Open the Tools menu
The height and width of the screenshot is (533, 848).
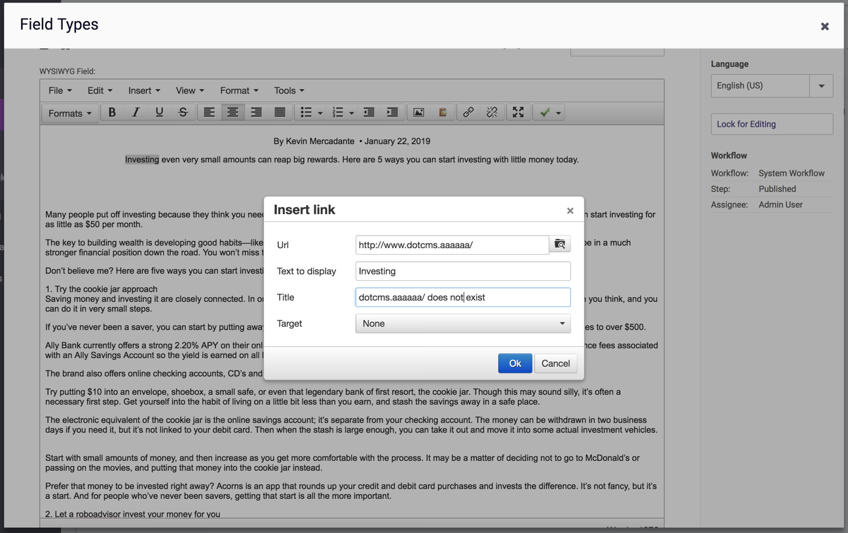[x=289, y=90]
